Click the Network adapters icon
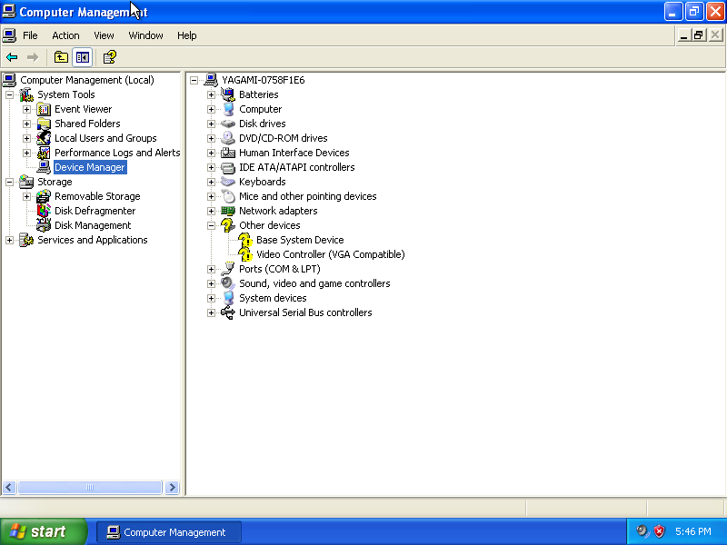 228,211
